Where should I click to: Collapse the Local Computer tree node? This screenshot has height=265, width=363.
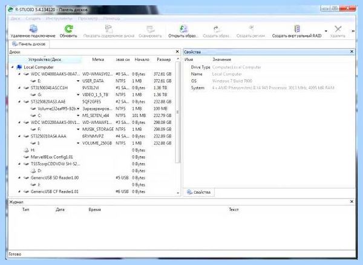tap(13, 67)
